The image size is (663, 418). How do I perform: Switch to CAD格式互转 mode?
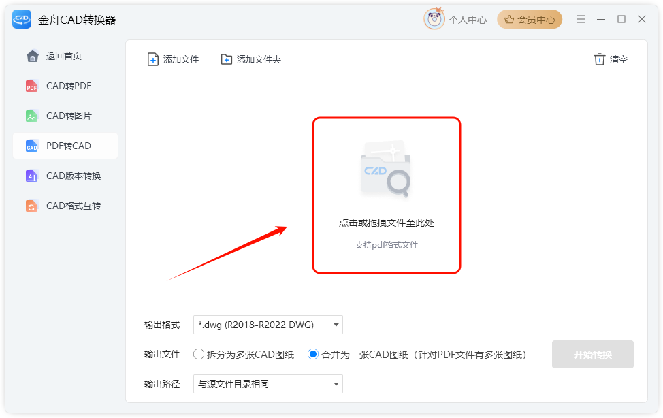[65, 206]
